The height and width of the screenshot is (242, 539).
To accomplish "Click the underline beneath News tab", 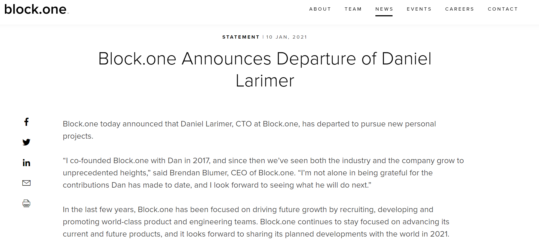I will point(384,16).
